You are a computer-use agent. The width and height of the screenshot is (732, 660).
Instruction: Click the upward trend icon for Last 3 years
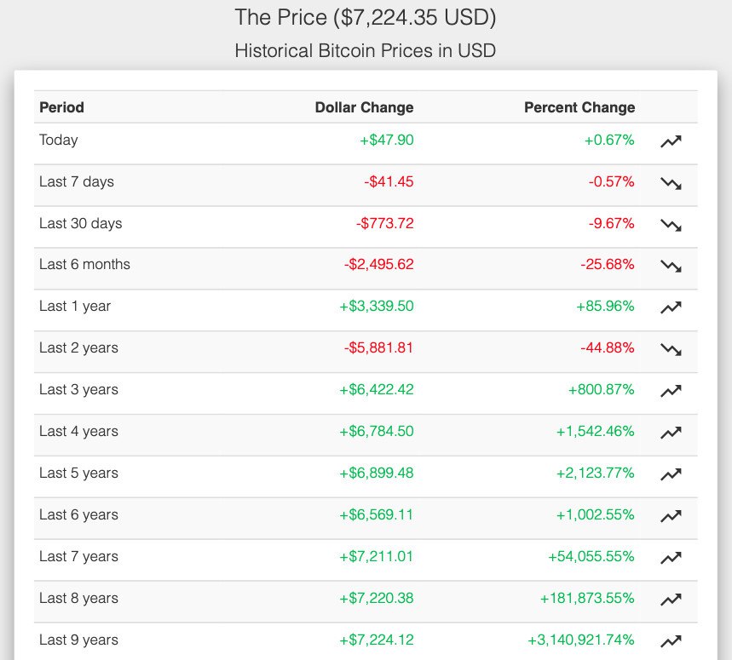tap(671, 391)
